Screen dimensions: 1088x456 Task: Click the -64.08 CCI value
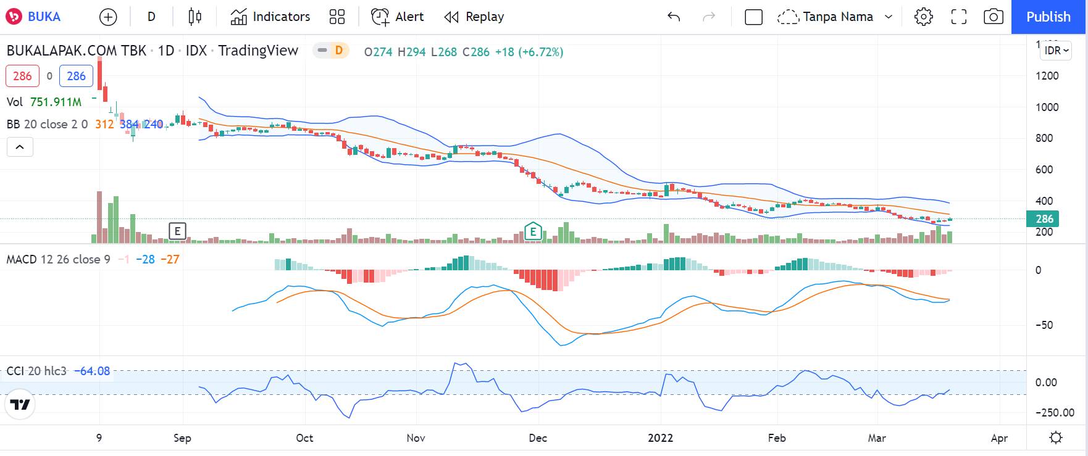pyautogui.click(x=92, y=371)
